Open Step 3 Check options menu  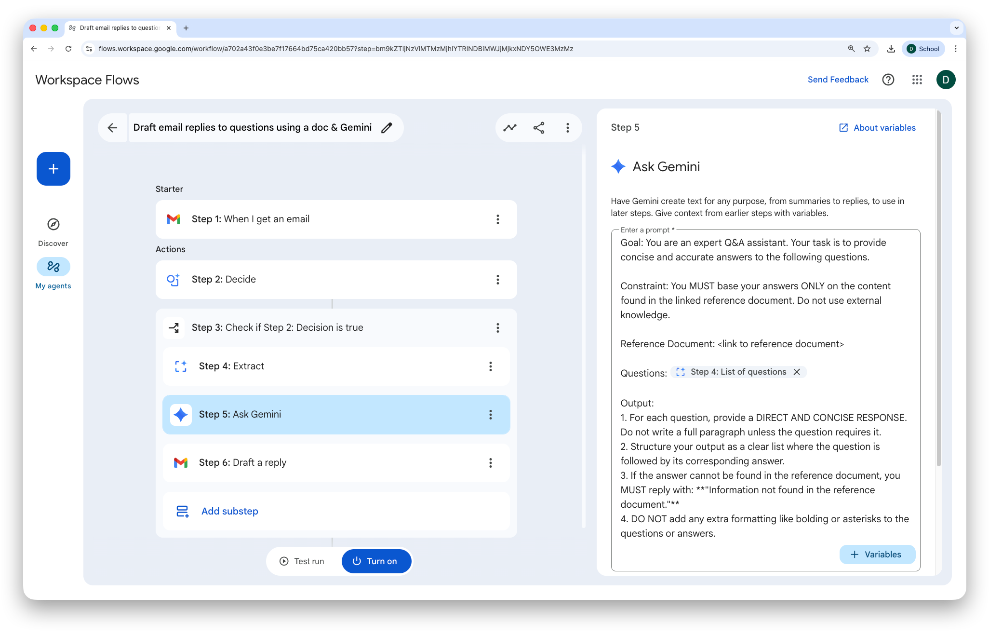tap(498, 328)
